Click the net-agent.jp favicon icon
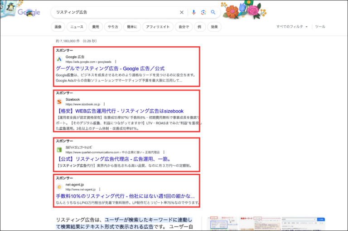The height and width of the screenshot is (231, 348). [x=59, y=187]
